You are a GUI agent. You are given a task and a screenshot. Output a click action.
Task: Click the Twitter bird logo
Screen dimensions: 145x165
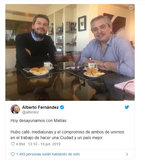[127, 107]
